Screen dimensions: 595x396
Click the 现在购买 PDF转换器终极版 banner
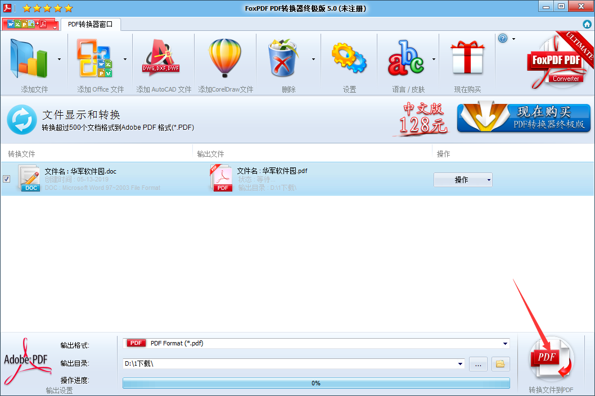click(524, 117)
